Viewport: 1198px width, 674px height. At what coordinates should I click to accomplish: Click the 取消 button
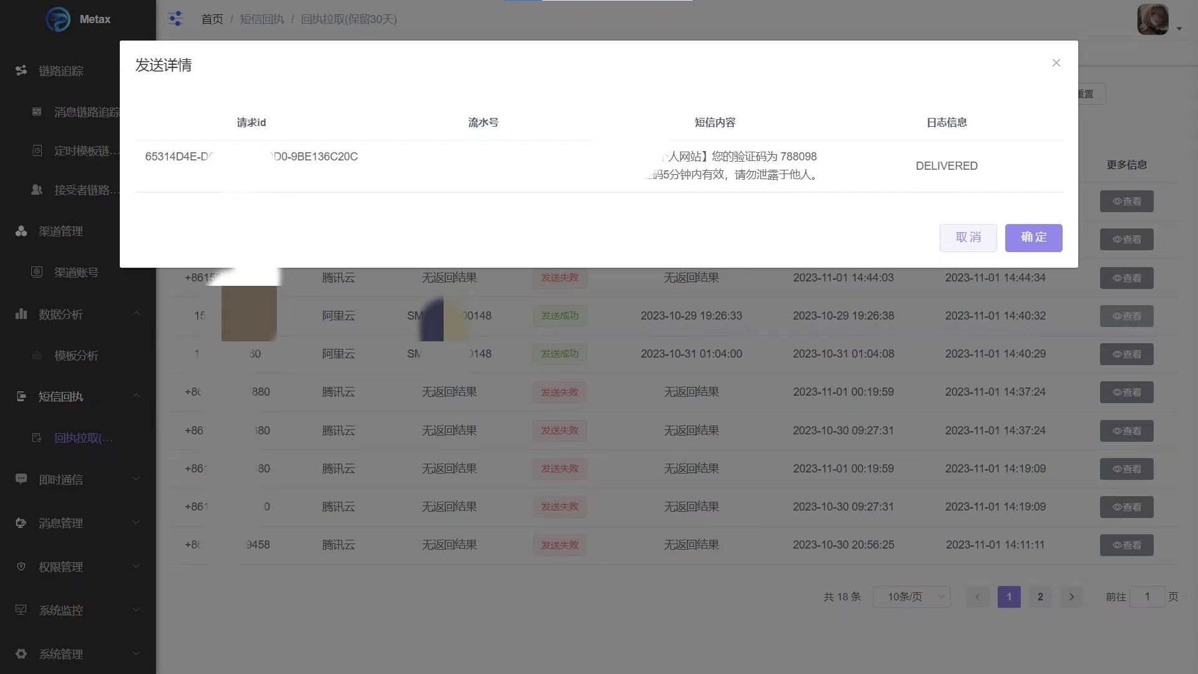(x=968, y=238)
